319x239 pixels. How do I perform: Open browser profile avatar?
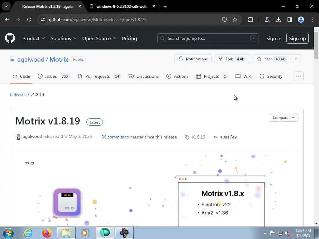[x=301, y=20]
